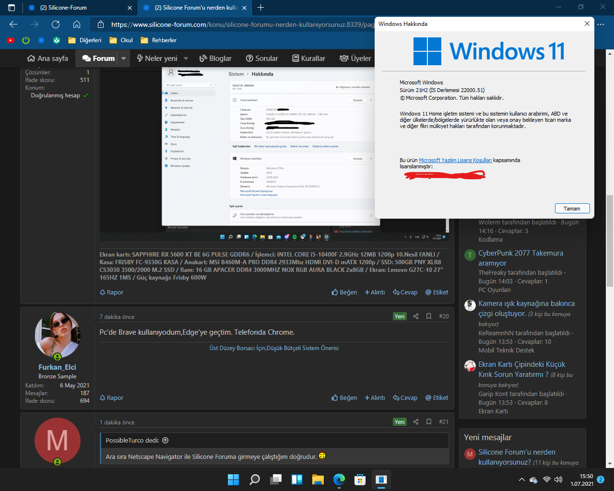The image size is (614, 491).
Task: View site information via the lock icon
Action: 100,24
